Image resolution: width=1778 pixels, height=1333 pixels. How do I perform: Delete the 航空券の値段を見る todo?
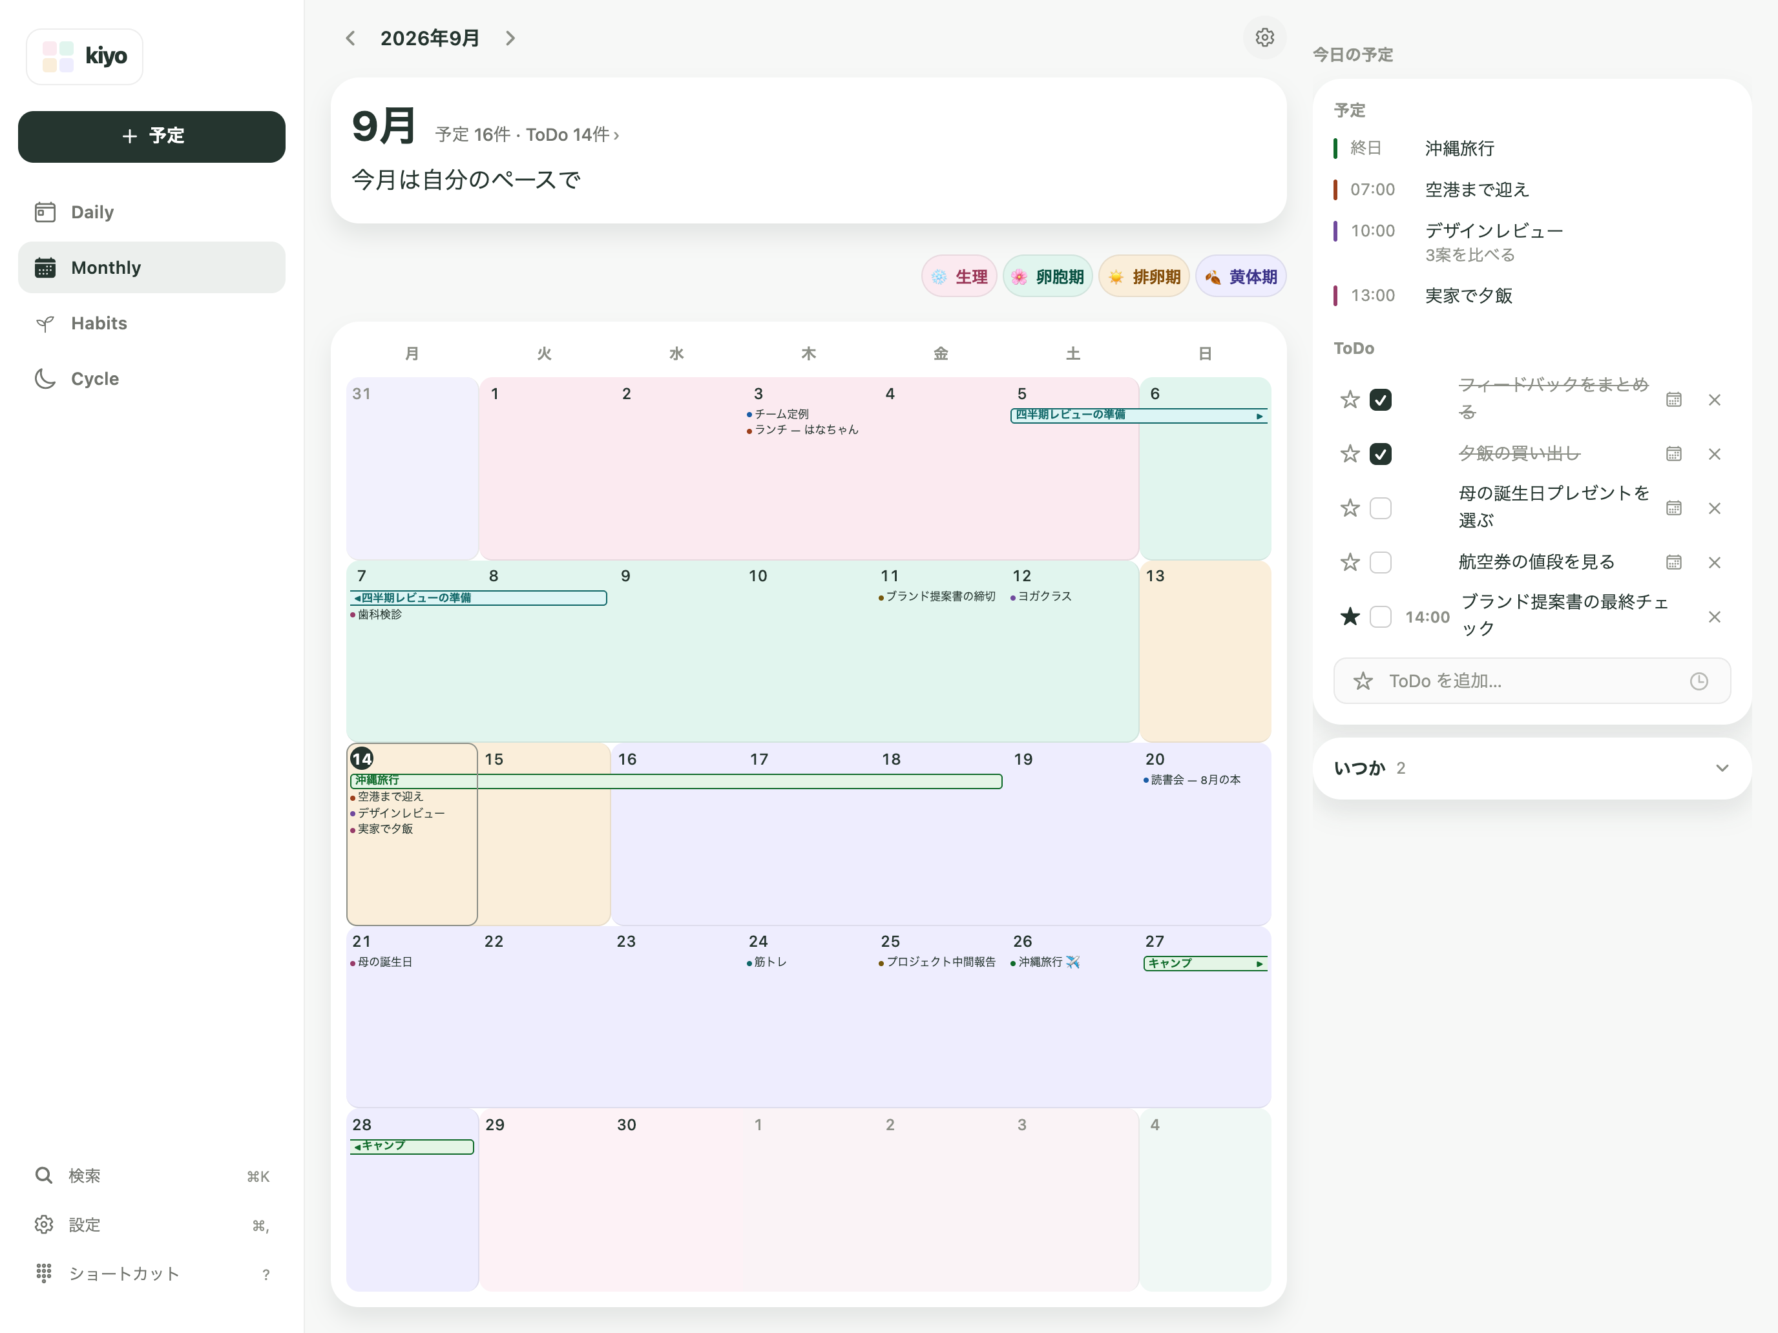tap(1715, 563)
